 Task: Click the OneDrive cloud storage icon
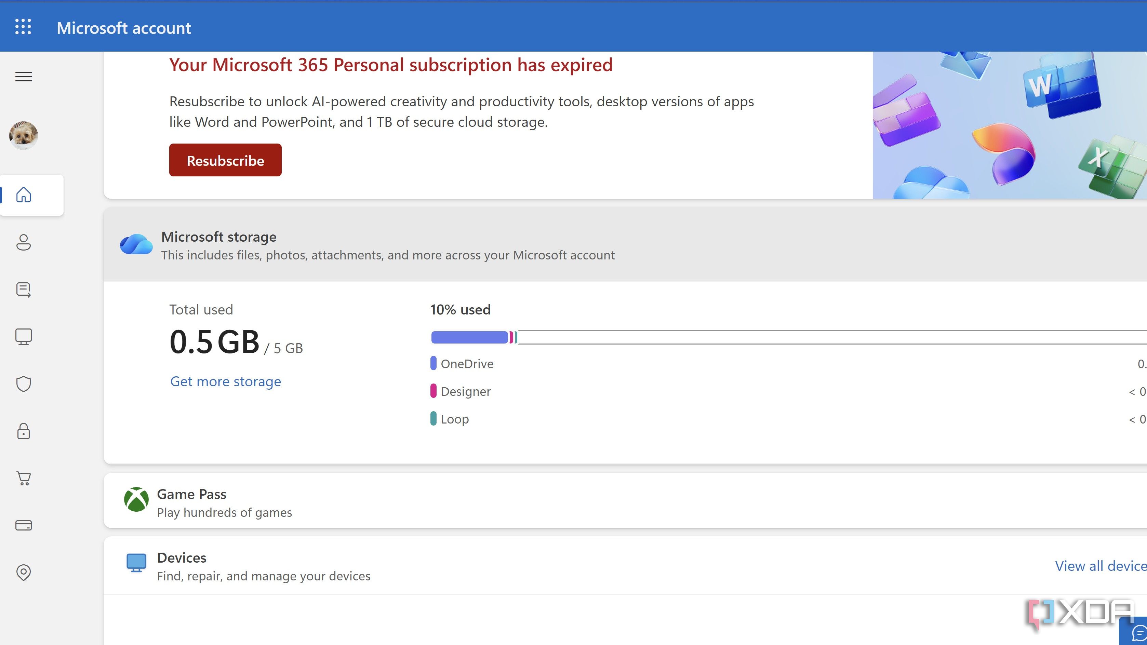136,244
